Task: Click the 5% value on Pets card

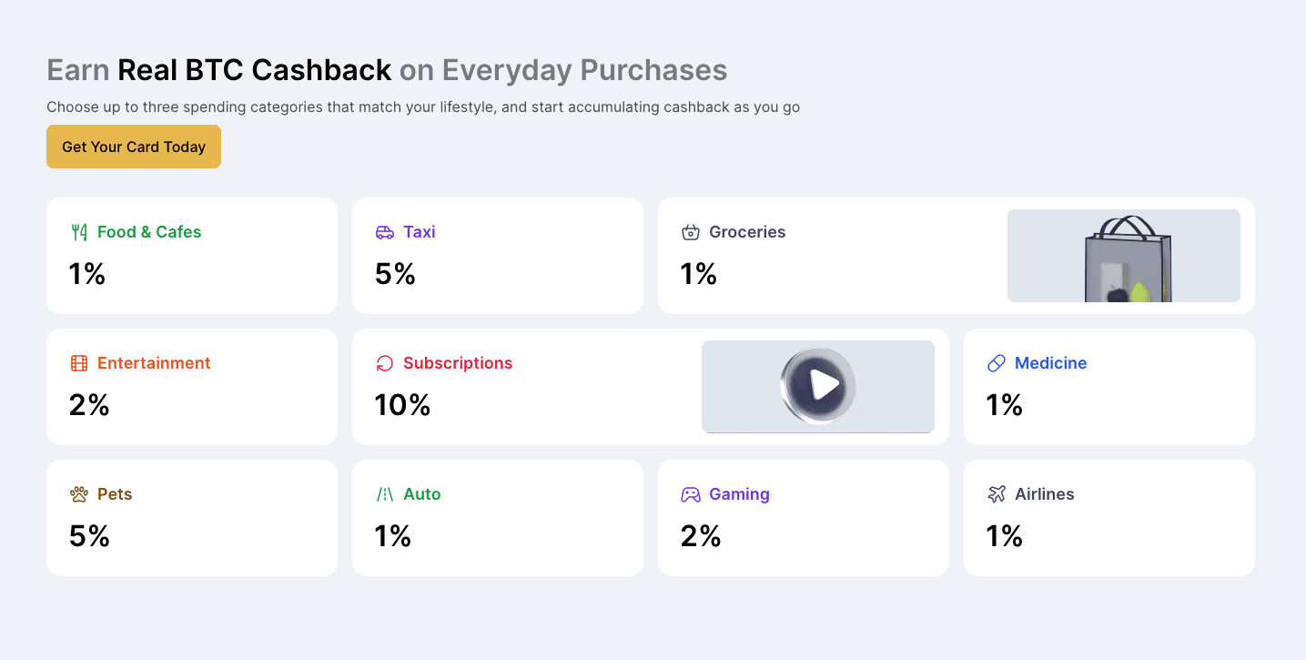Action: coord(89,536)
